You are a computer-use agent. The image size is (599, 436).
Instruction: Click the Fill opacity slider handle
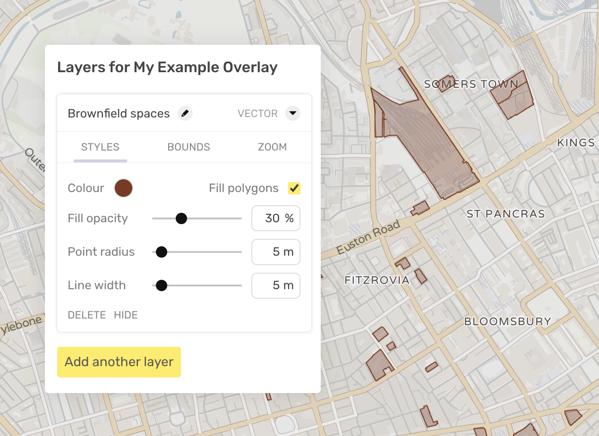(181, 218)
